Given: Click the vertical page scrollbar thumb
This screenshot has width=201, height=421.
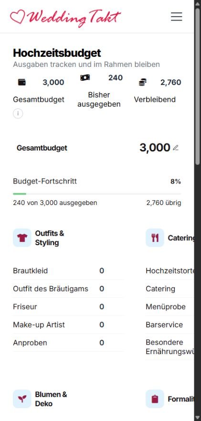Looking at the screenshot, I should point(198,82).
